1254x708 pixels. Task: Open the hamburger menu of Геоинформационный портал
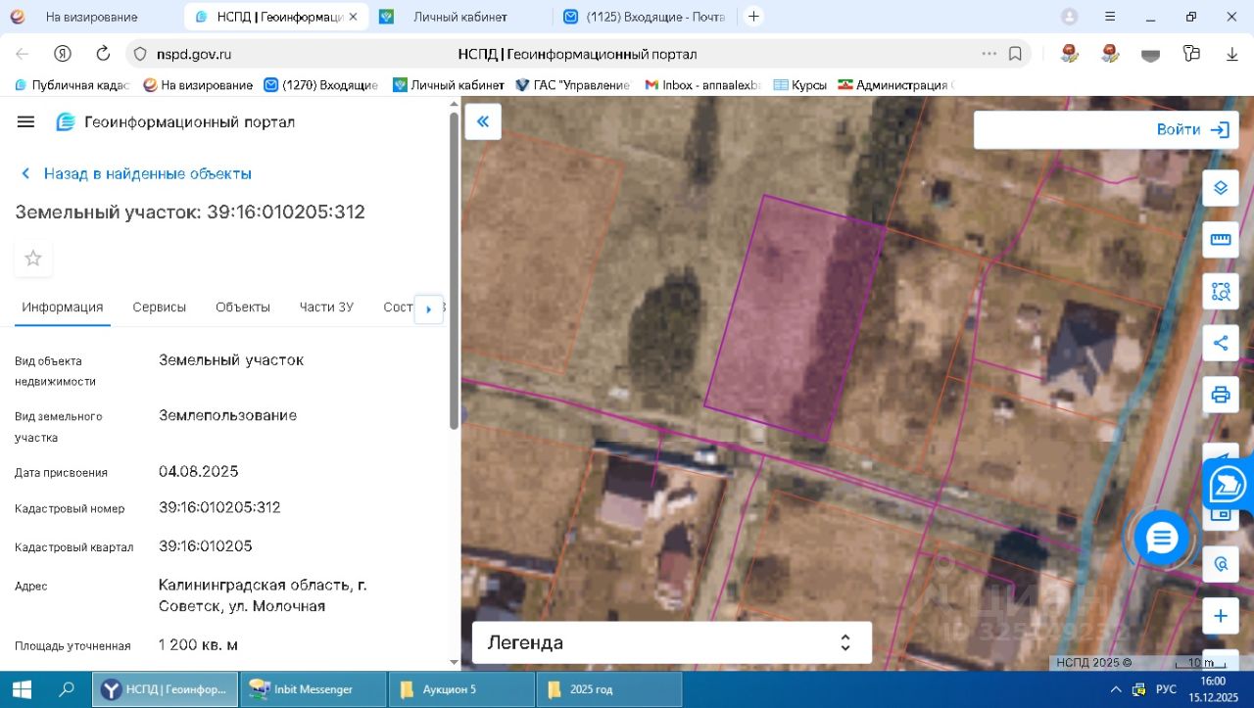tap(26, 121)
